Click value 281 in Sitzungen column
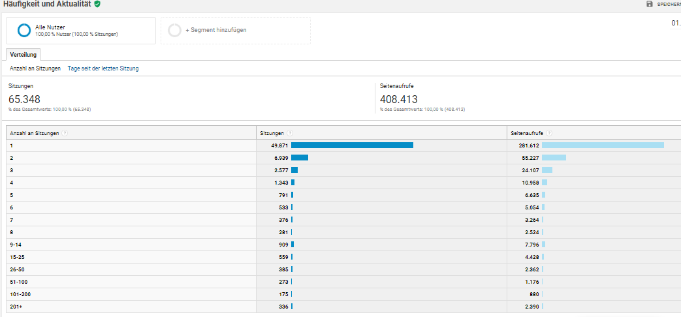Viewport: 681px width, 317px height. pos(283,232)
